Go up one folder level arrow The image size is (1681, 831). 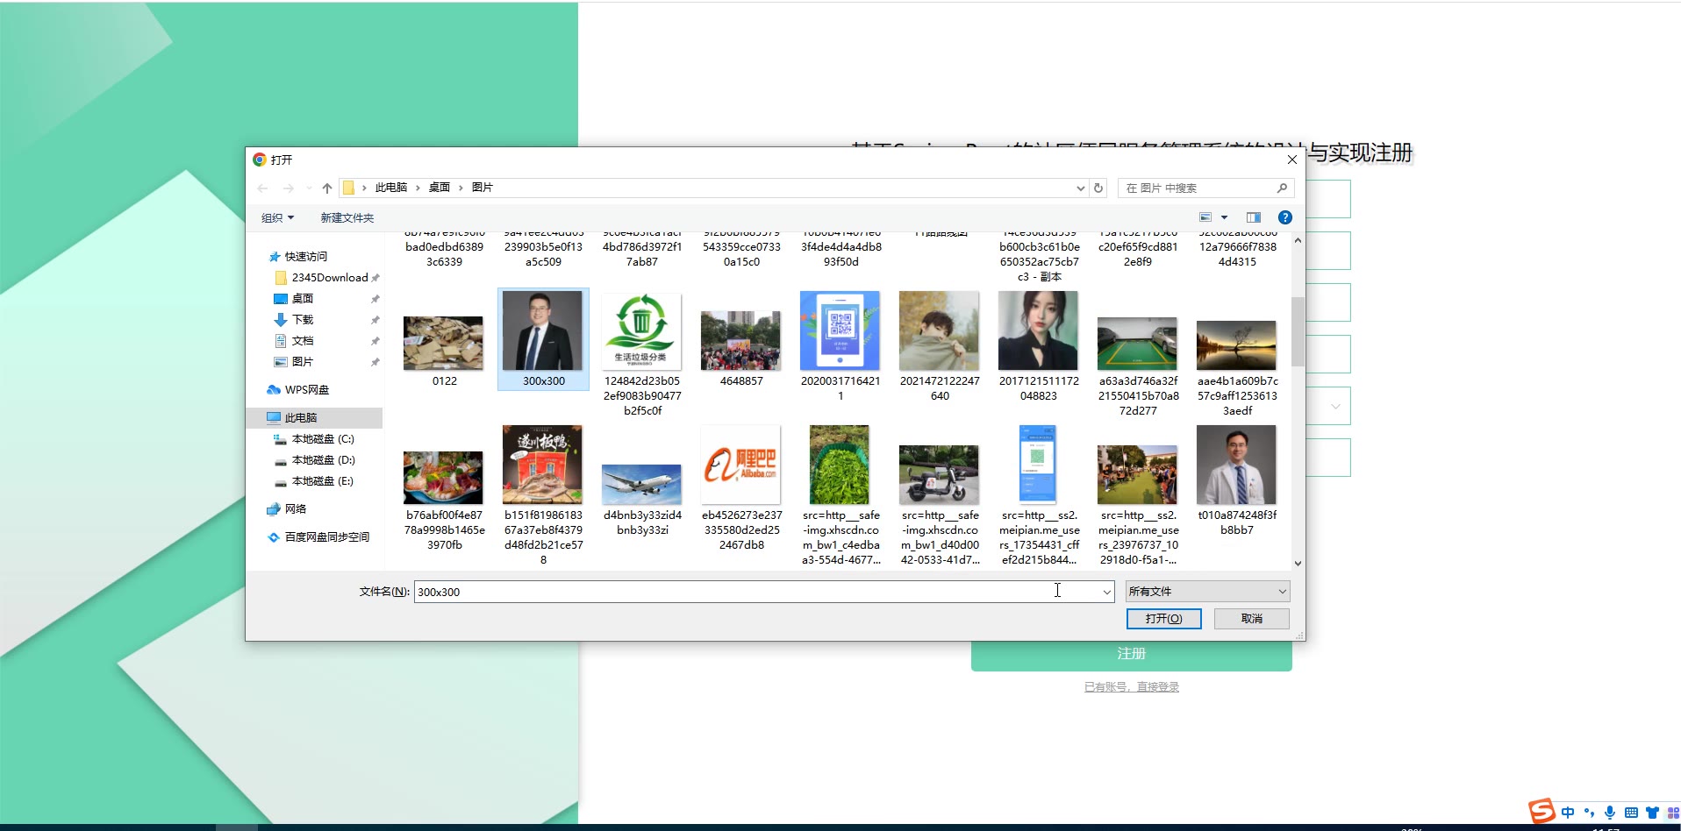point(327,188)
